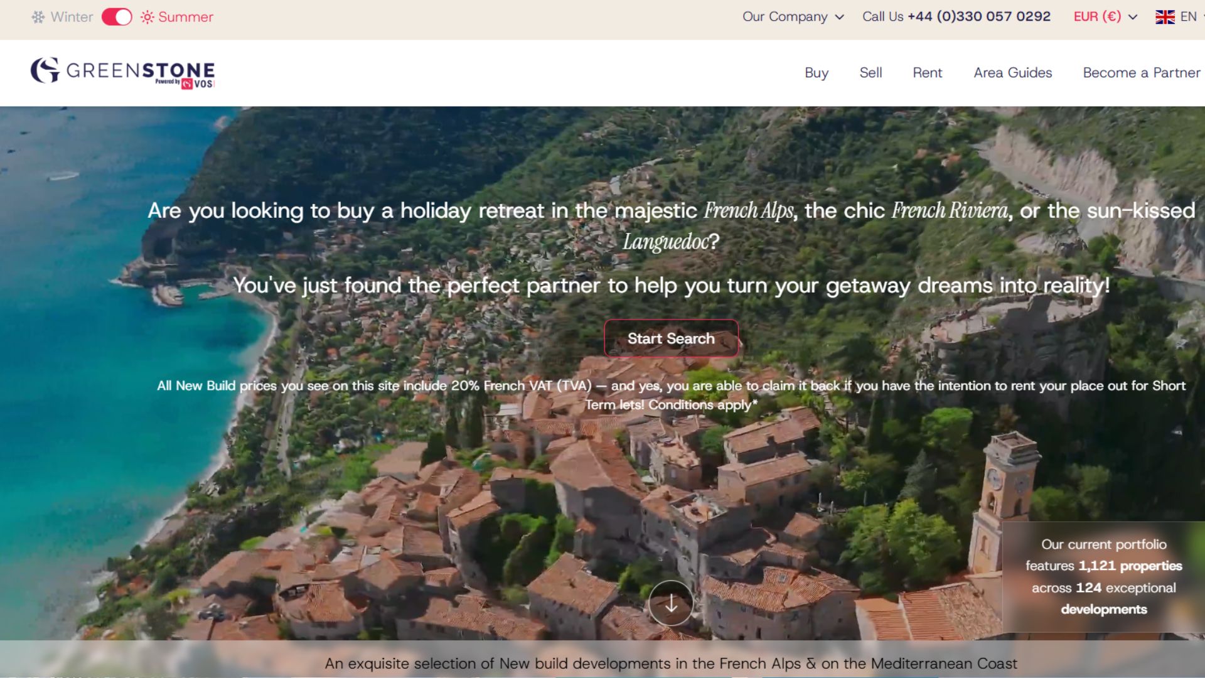Click the sun Summer icon
This screenshot has width=1205, height=678.
pyautogui.click(x=147, y=17)
